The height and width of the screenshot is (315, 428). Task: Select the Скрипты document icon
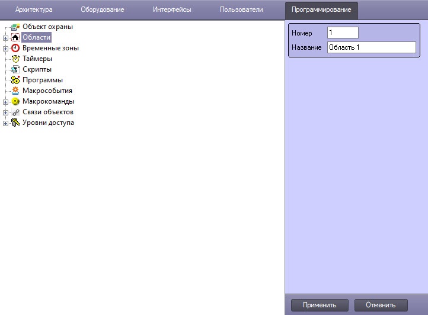pos(15,69)
